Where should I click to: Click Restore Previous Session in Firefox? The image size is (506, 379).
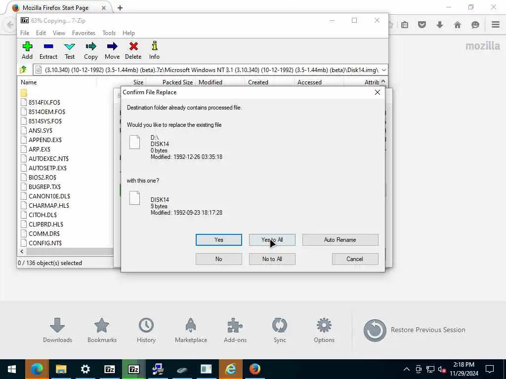pos(415,330)
